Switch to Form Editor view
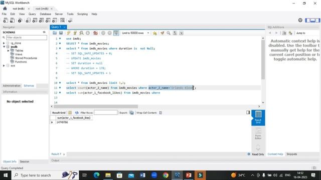321x180 pixels. 258,133
